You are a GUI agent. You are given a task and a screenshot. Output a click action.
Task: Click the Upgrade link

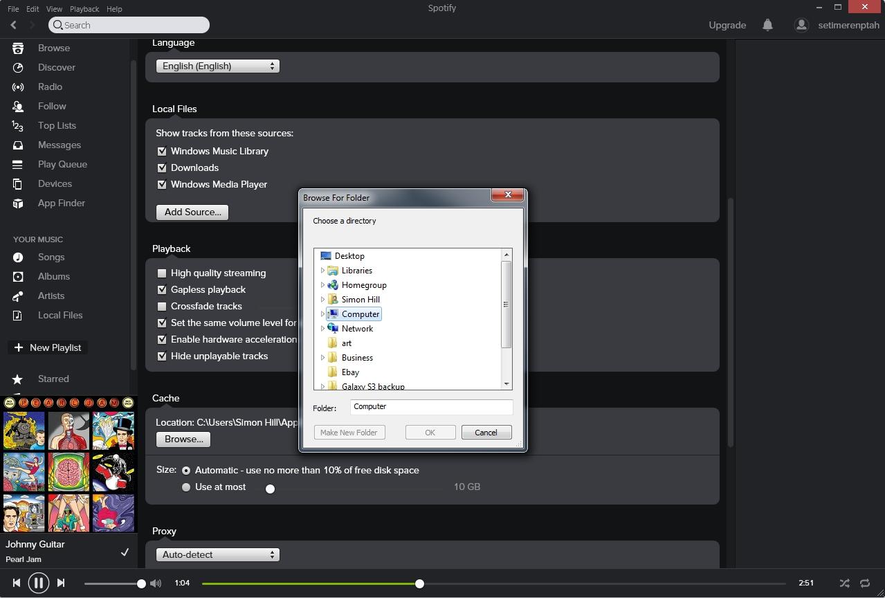click(x=727, y=25)
